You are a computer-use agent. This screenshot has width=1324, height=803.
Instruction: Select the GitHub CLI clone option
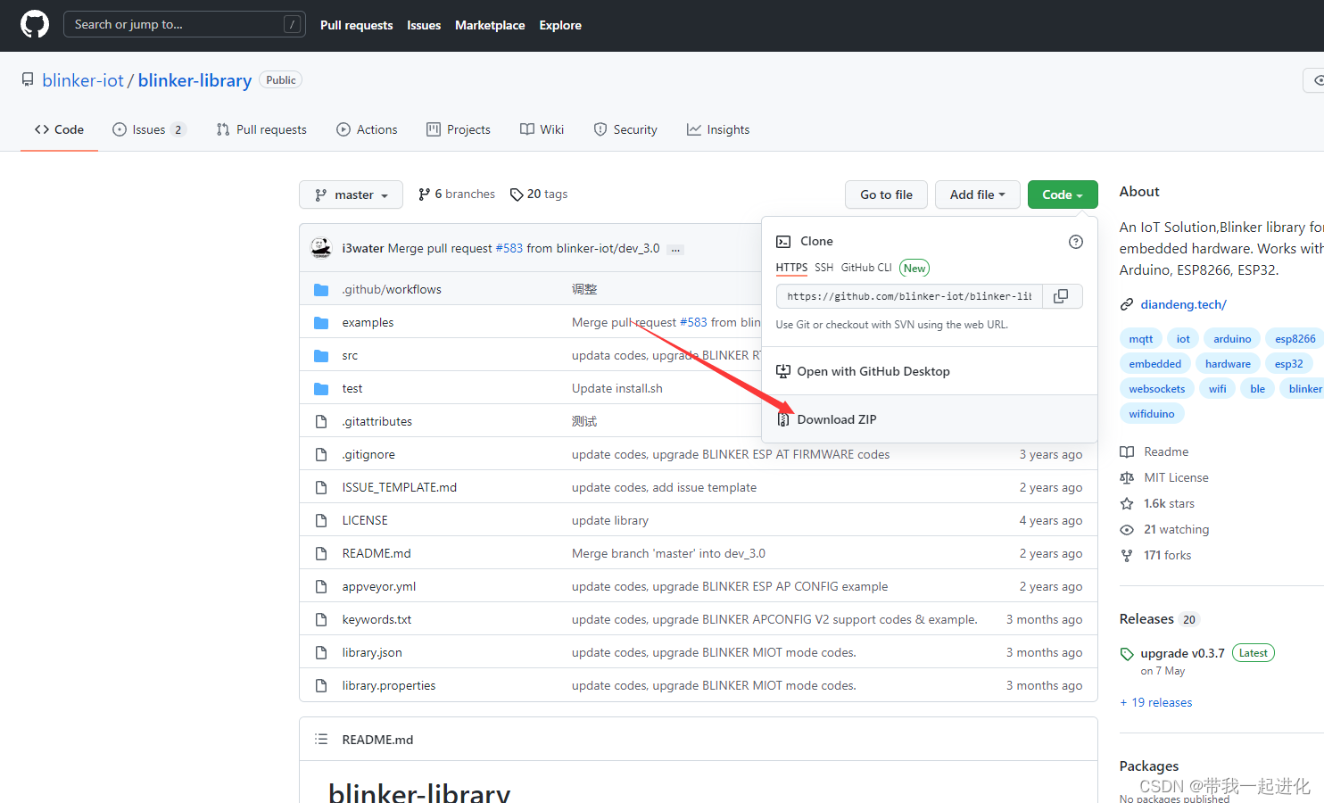[x=866, y=268]
